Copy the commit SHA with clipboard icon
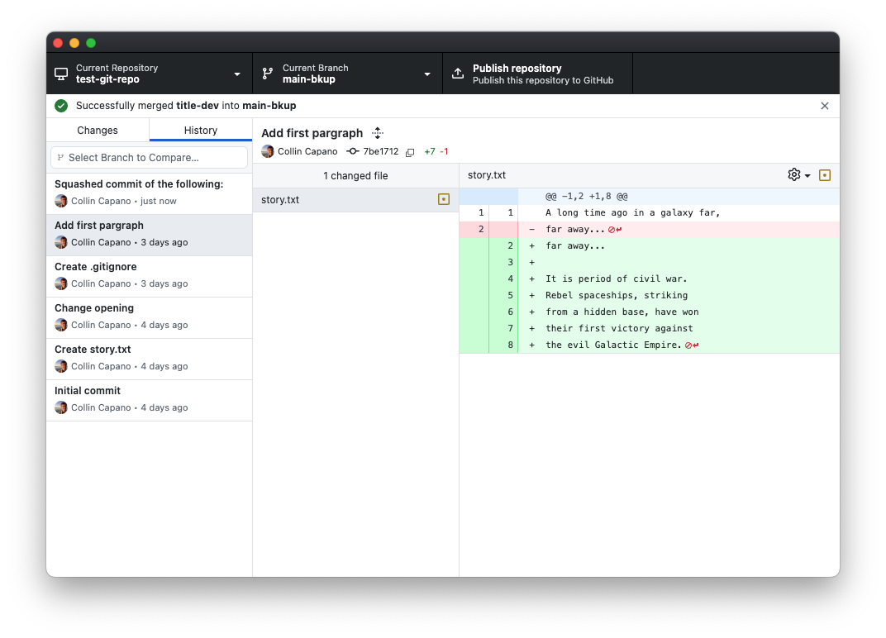 click(x=410, y=152)
